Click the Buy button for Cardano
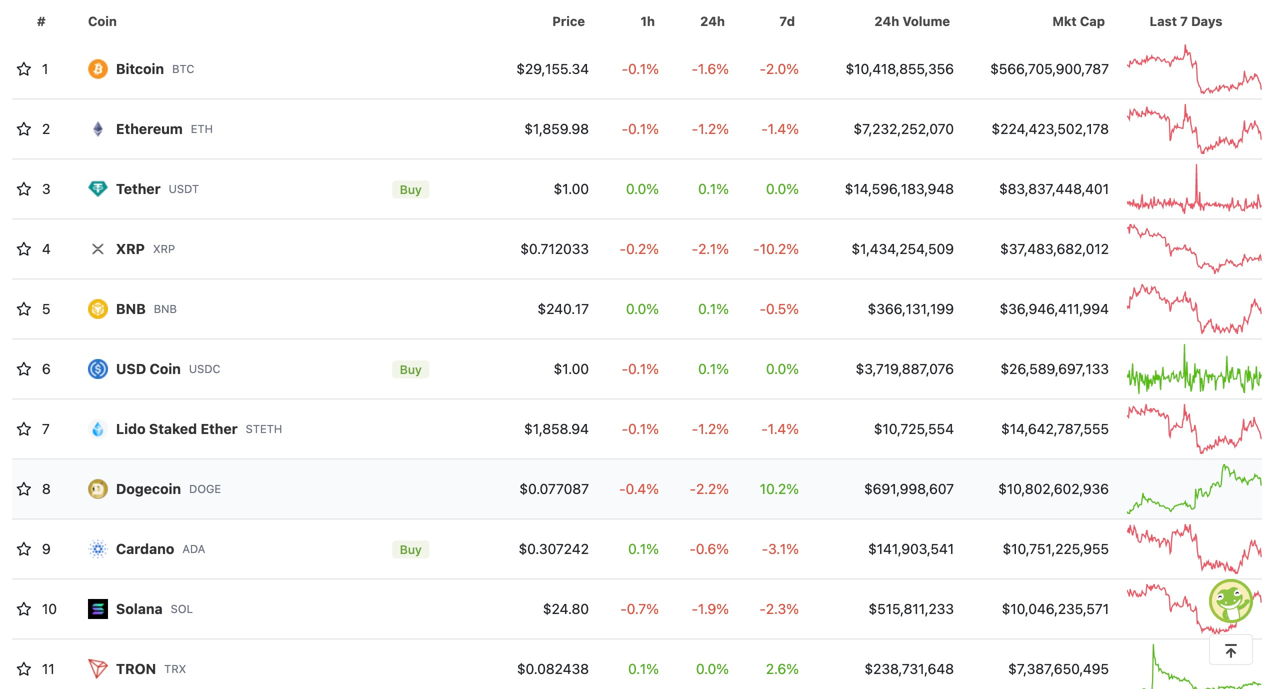 (x=410, y=549)
